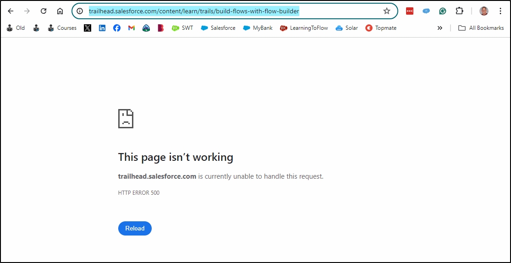Click the address bar URL field
The image size is (511, 263).
[235, 11]
